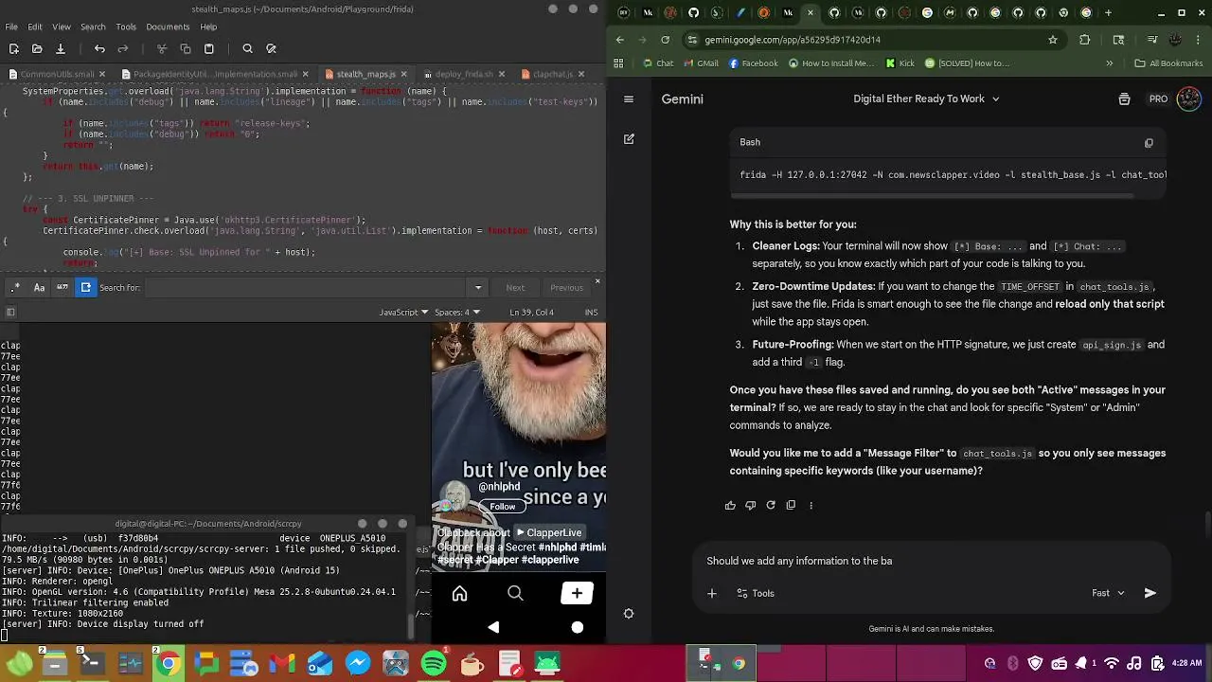Dislike the Gemini response with thumbs down
This screenshot has height=682, width=1212.
tap(750, 505)
